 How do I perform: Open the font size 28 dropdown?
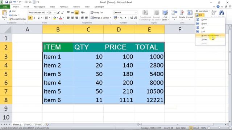[55, 13]
